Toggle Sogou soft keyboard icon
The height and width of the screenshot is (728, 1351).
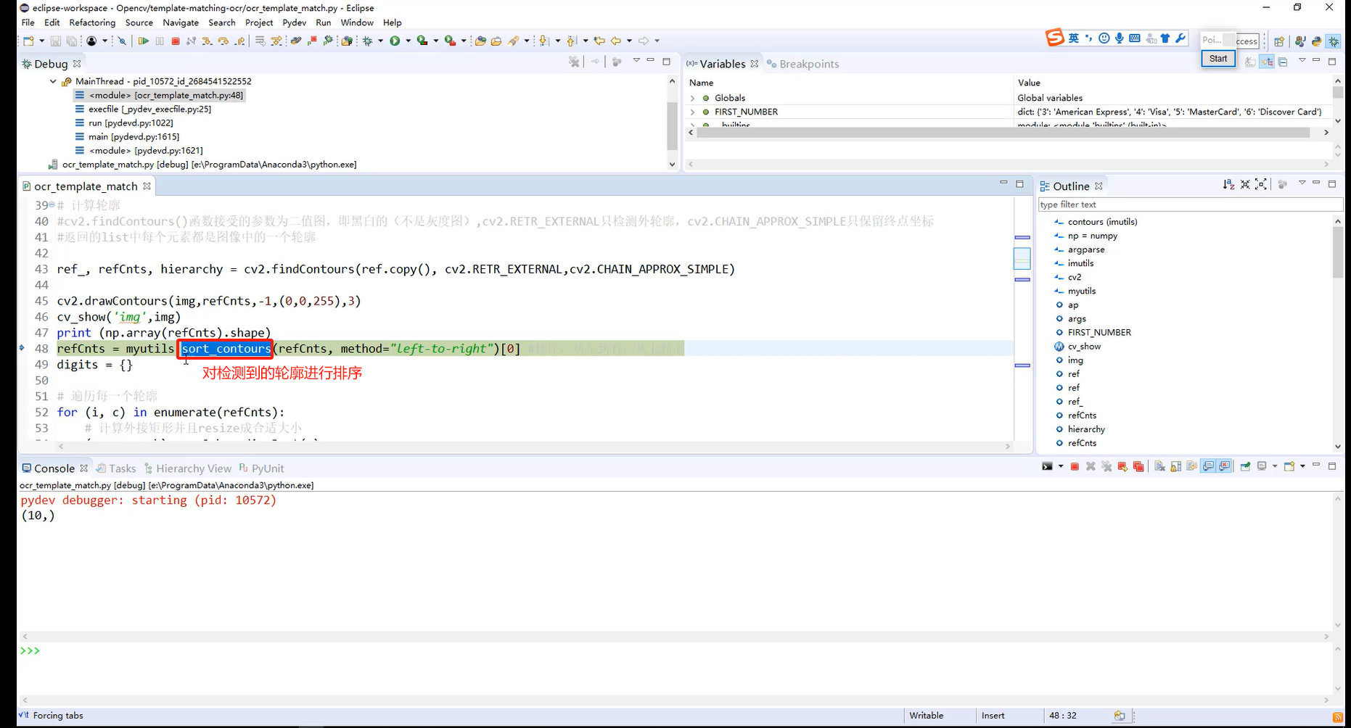coord(1135,38)
